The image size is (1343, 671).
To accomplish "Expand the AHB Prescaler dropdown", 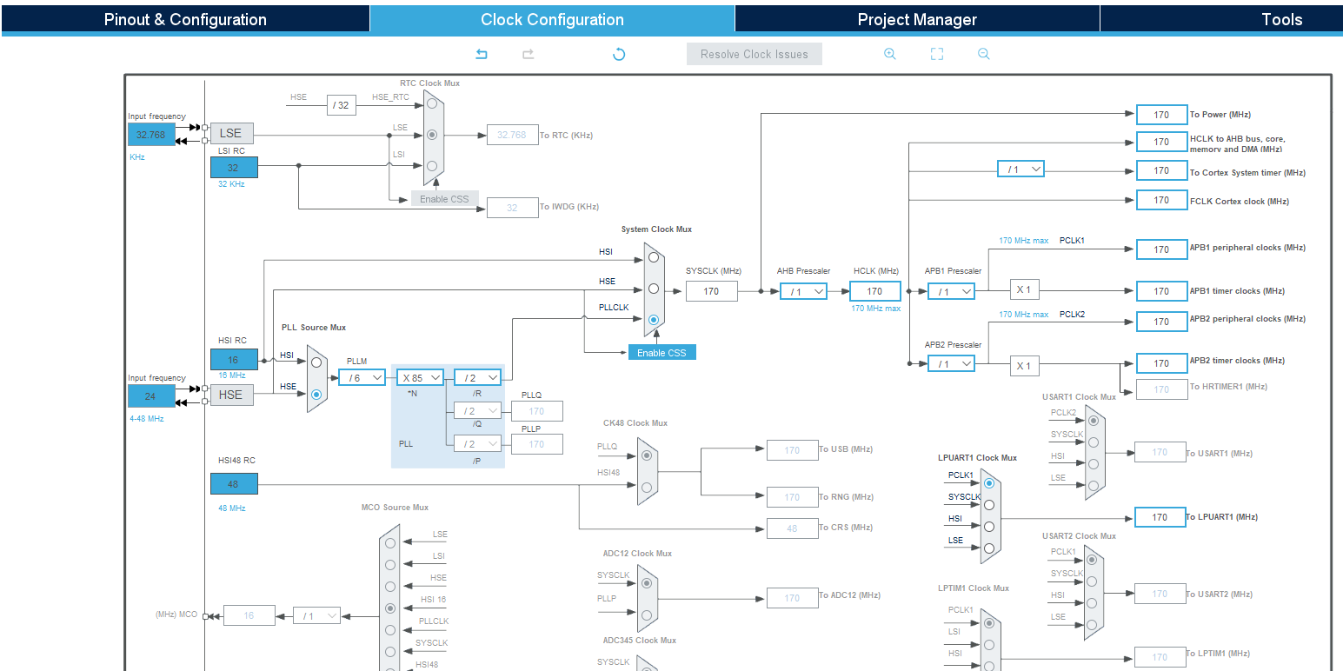I will pyautogui.click(x=803, y=291).
